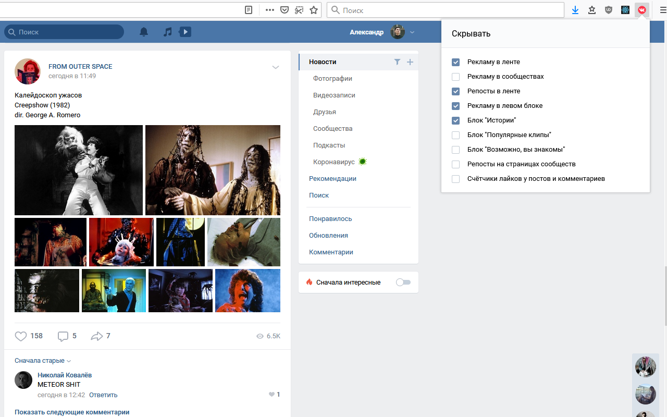Open comments on the Creepshow post
The image size is (667, 417).
[x=63, y=336]
